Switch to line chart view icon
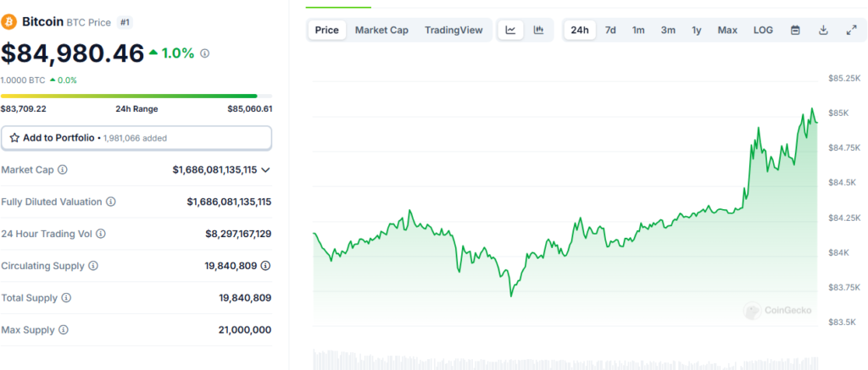Viewport: 868px width, 370px height. [511, 30]
